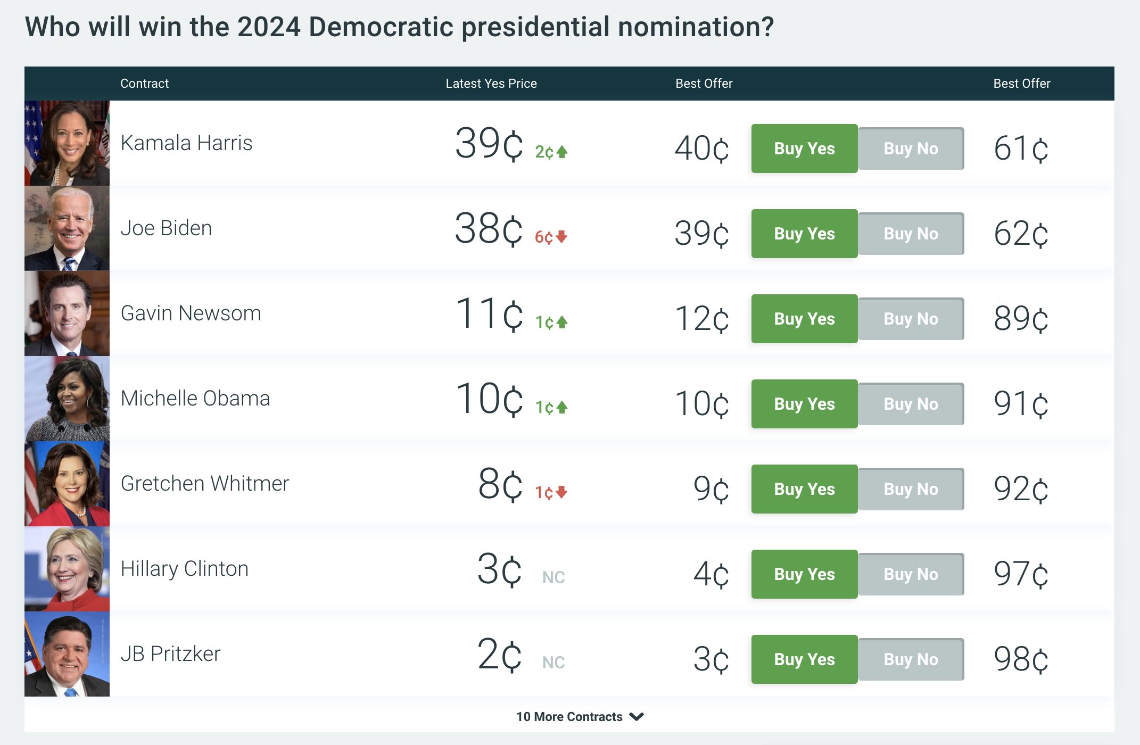
Task: Click Joe Biden's 6¢ down price-change indicator
Action: [x=551, y=237]
